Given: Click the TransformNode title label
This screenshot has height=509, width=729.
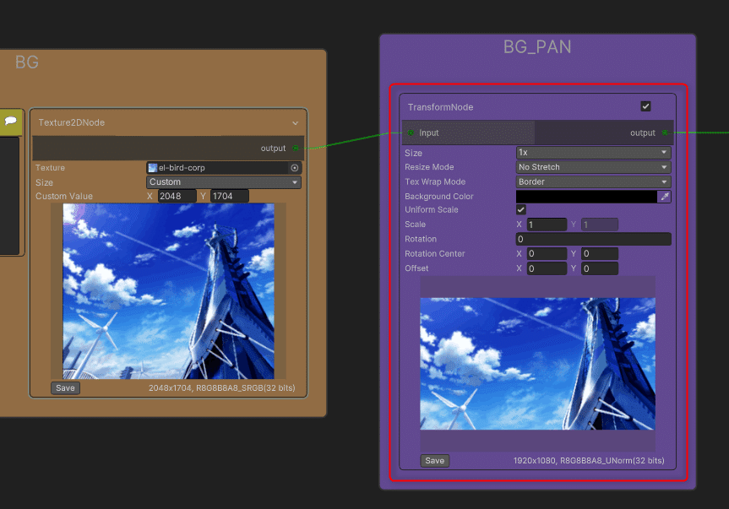Looking at the screenshot, I should tap(440, 107).
